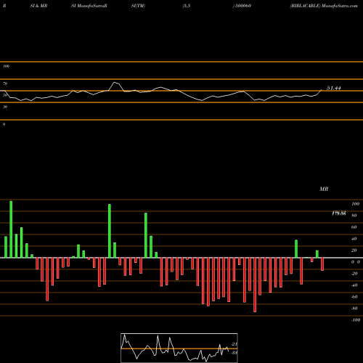Click the overlapping 175.56 value label
Image resolution: width=363 pixels, height=363 pixels.
pos(339,213)
